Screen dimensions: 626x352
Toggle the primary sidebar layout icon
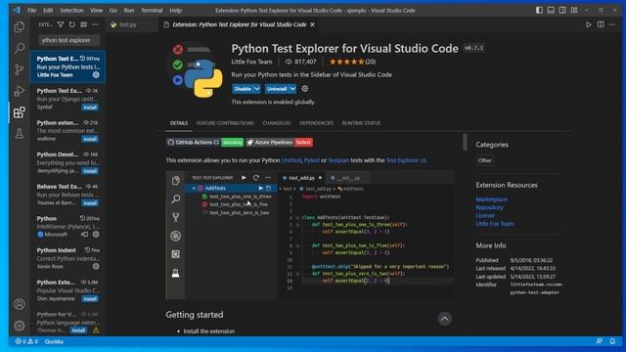pyautogui.click(x=539, y=11)
